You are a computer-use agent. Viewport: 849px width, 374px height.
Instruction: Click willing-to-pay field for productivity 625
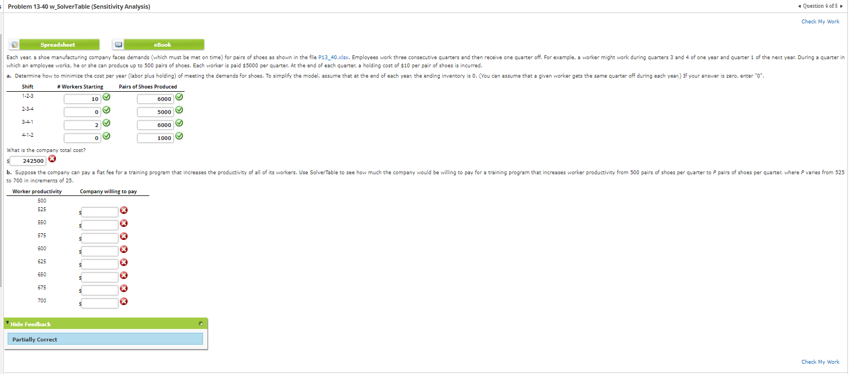100,264
